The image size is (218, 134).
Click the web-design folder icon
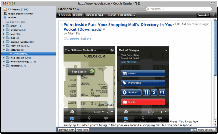coord(8,58)
